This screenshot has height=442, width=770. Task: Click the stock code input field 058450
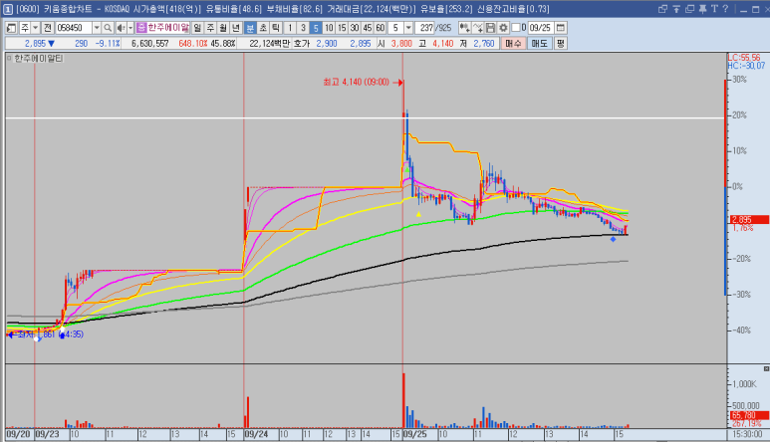click(74, 28)
